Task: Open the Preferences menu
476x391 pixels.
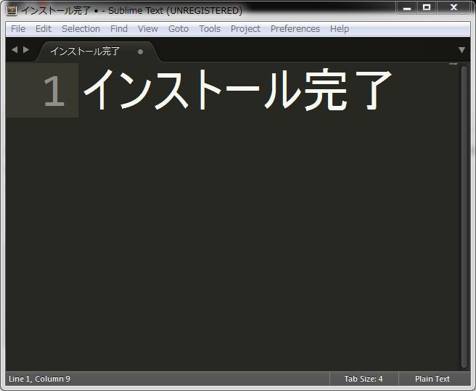Action: 295,29
